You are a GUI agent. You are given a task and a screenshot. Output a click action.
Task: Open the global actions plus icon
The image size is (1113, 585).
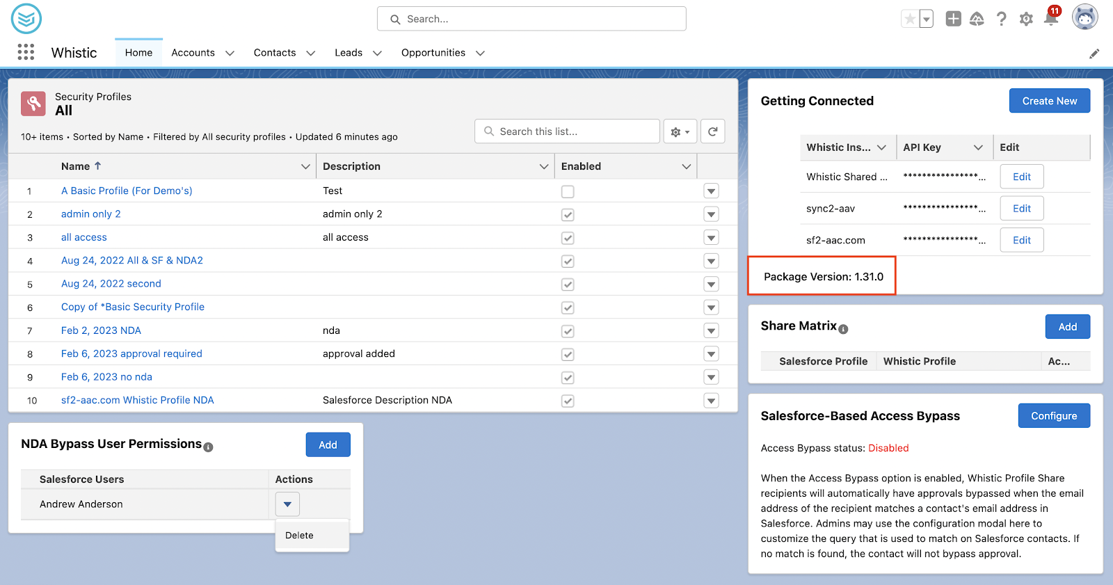coord(954,19)
